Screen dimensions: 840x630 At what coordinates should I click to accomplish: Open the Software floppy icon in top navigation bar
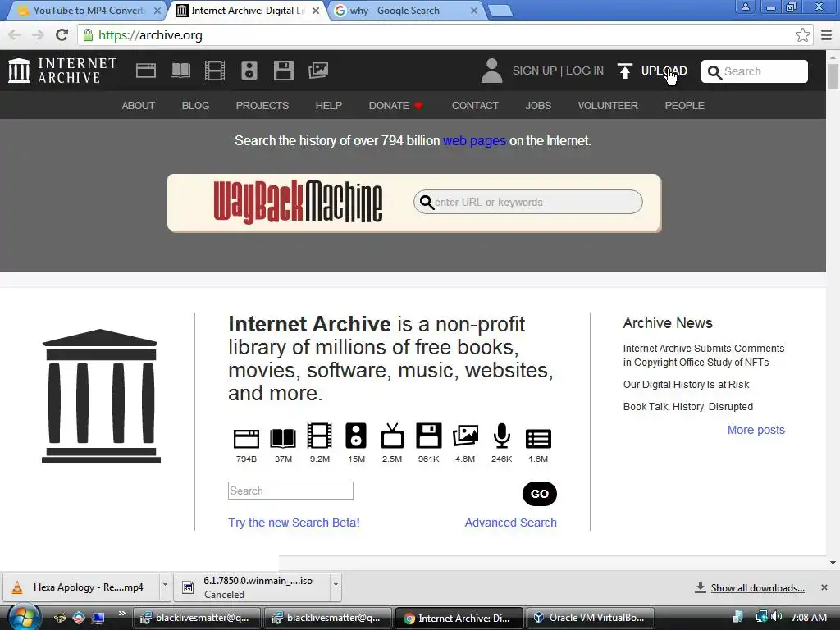tap(283, 71)
